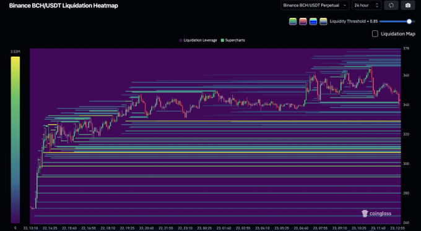421x231 pixels.
Task: Click the Liquidity Threshold = 0.85 label
Action: click(354, 22)
